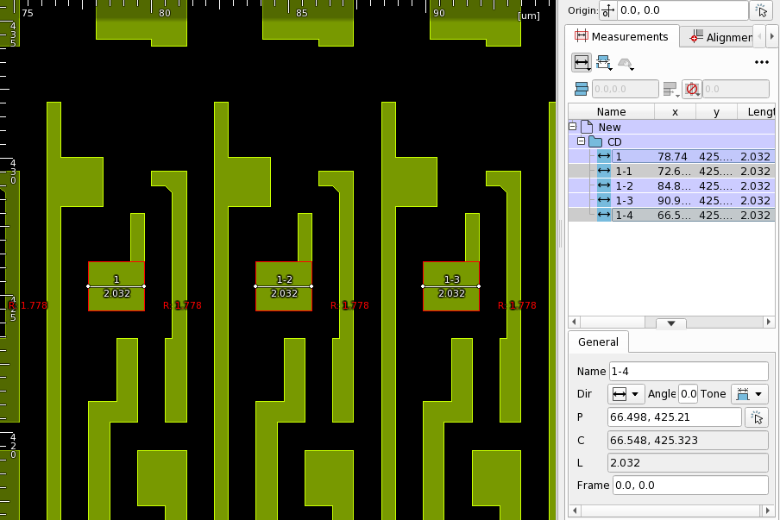
Task: Click the P position field 66.498, 425.21
Action: point(675,417)
